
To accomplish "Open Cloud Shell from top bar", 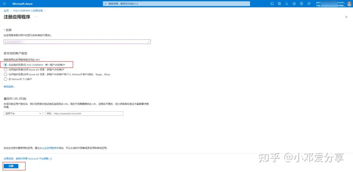I will click(x=272, y=4).
